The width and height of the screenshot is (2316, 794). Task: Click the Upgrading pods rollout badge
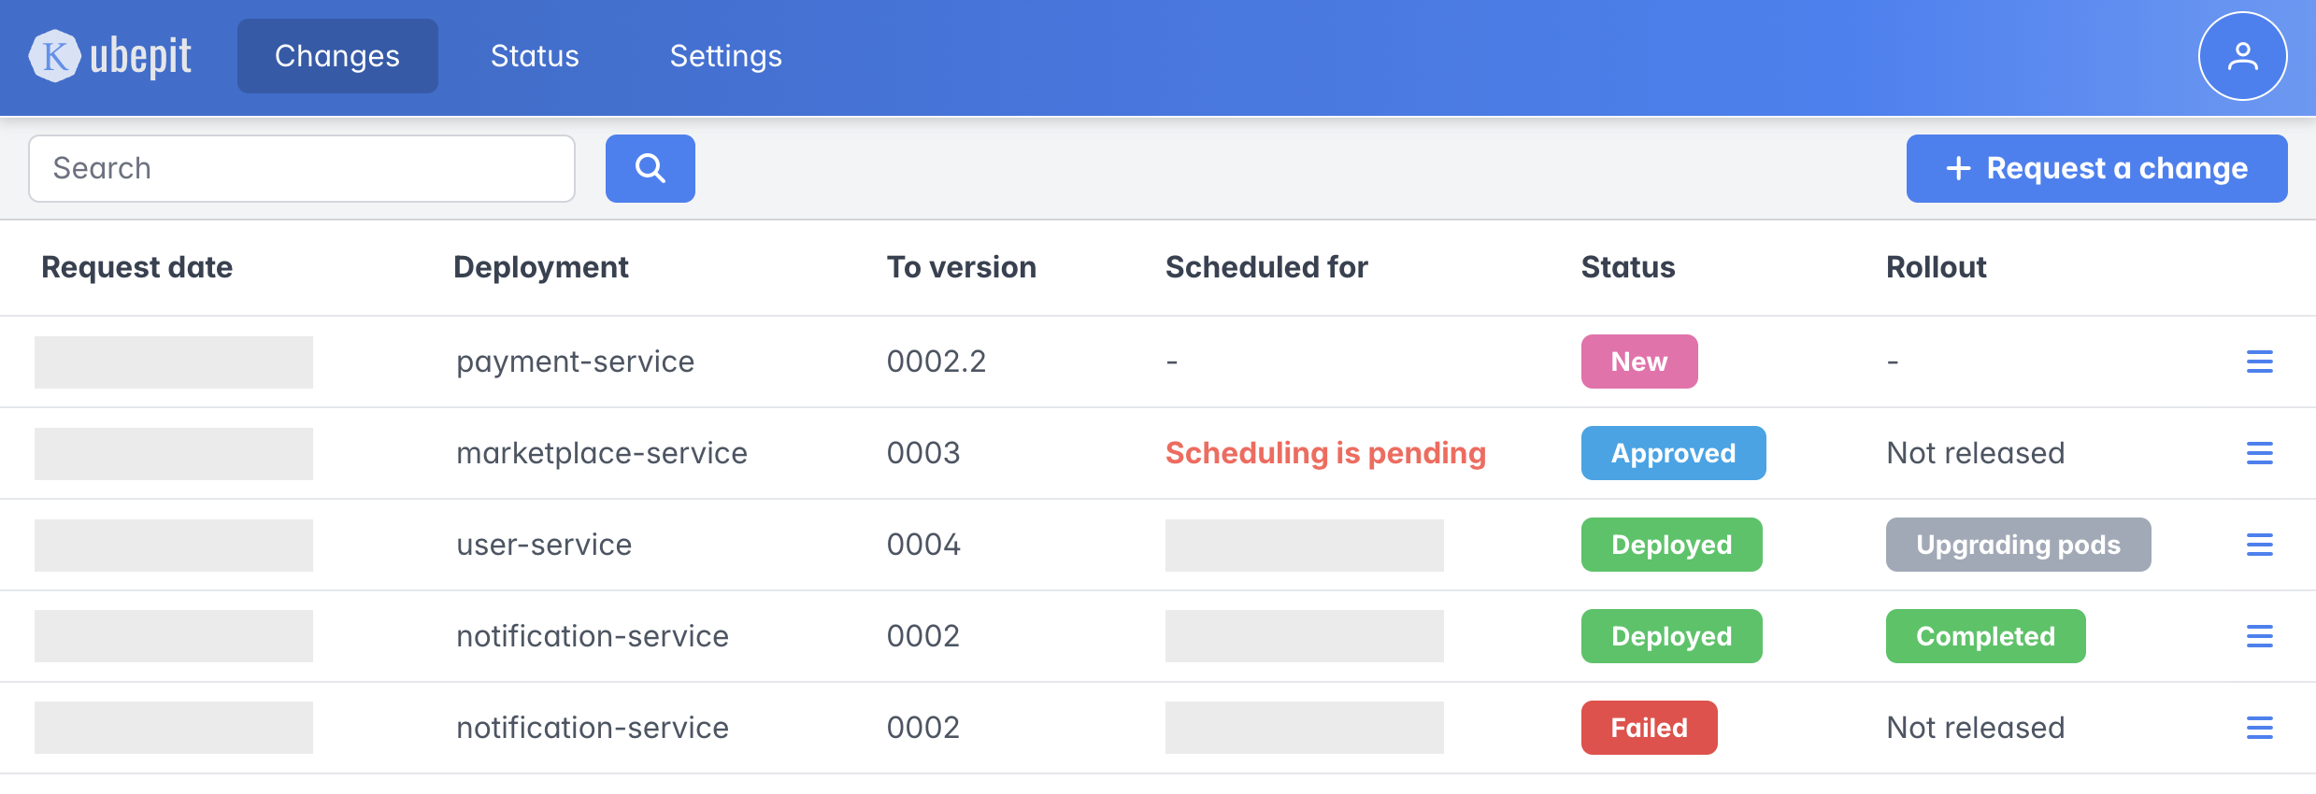(x=2017, y=545)
